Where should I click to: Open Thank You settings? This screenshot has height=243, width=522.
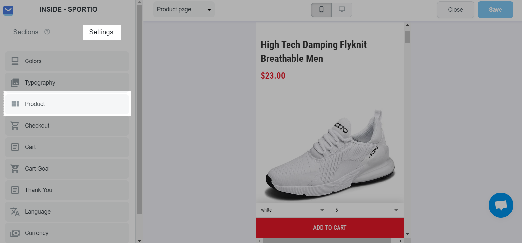tap(67, 190)
